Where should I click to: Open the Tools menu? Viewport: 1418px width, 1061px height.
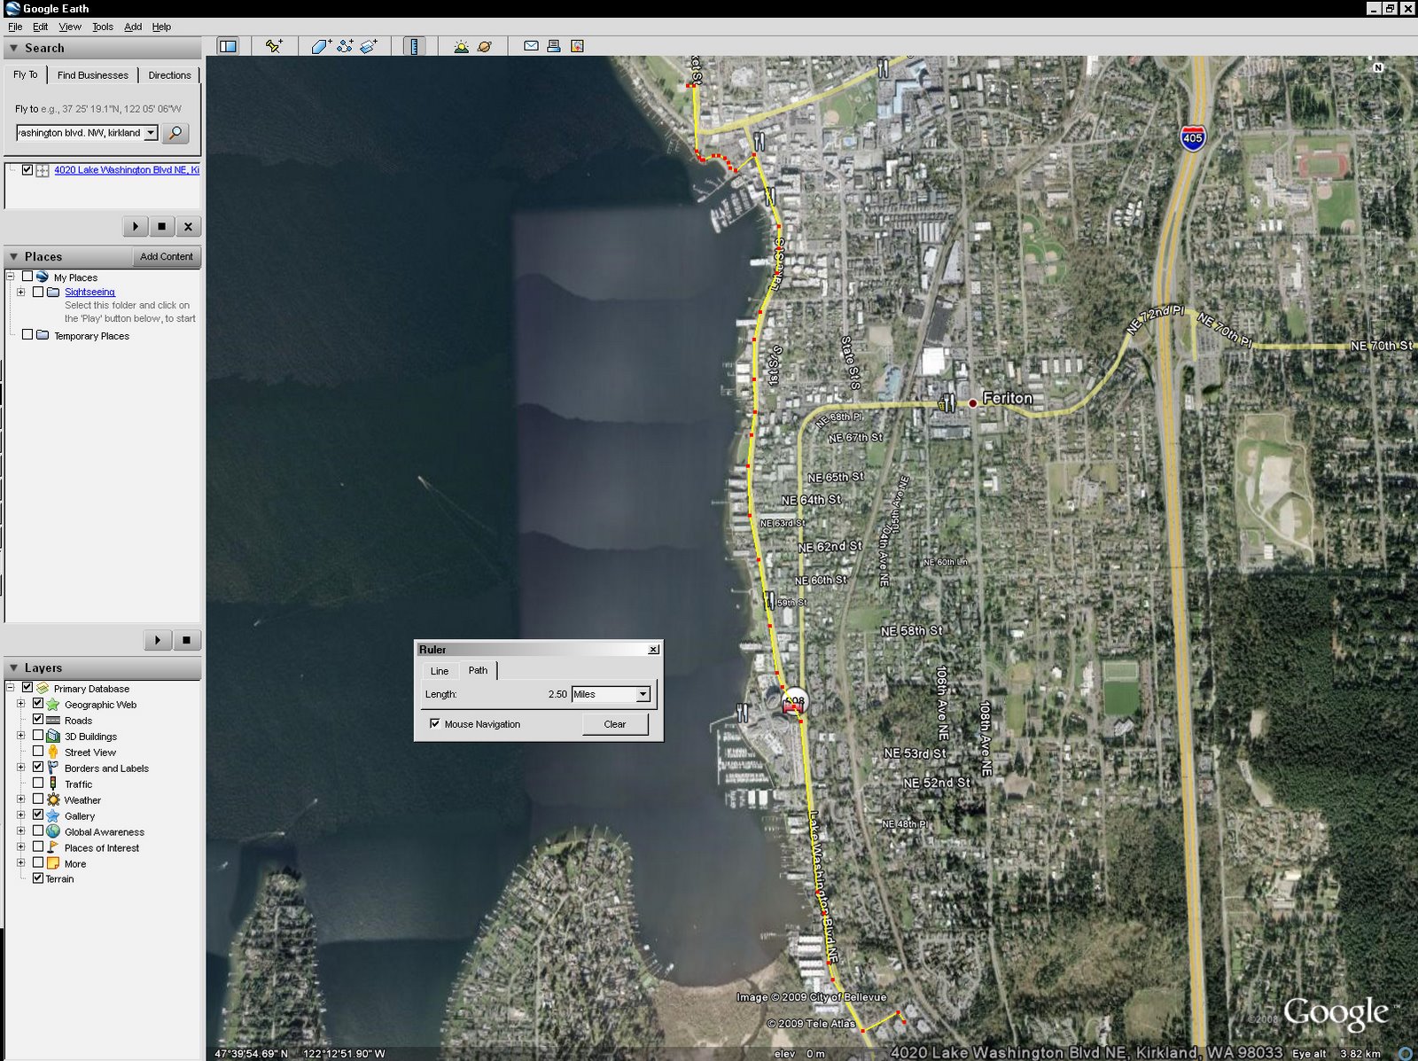pos(103,27)
